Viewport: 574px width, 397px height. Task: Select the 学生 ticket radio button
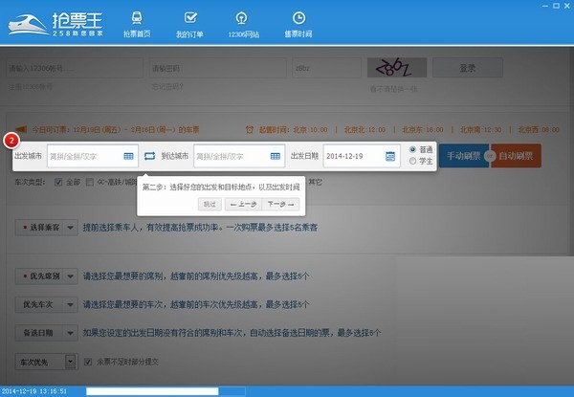[x=412, y=161]
